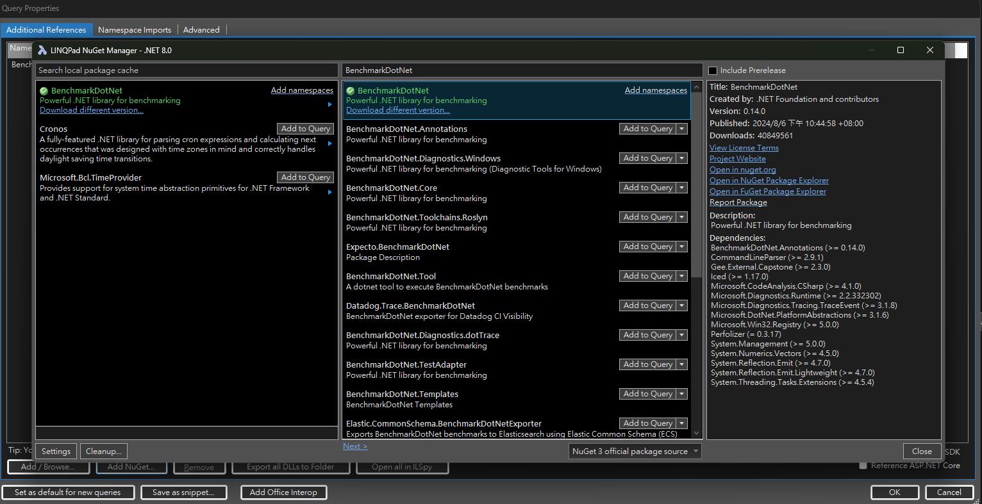Viewport: 982px width, 504px height.
Task: Expand Add to Query dropdown for BenchmarkDotNet.Core
Action: pyautogui.click(x=682, y=188)
